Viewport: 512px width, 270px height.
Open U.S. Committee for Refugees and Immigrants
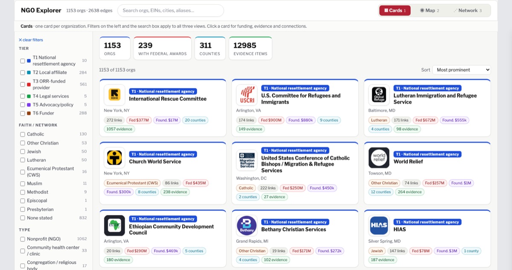(x=301, y=99)
